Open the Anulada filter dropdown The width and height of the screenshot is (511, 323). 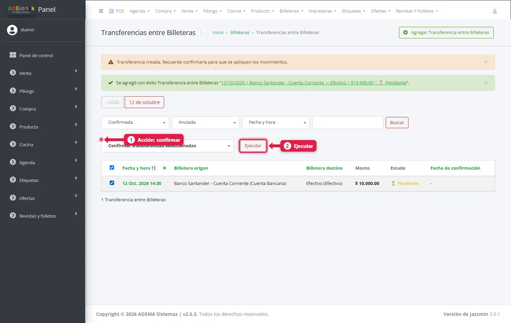coord(206,122)
